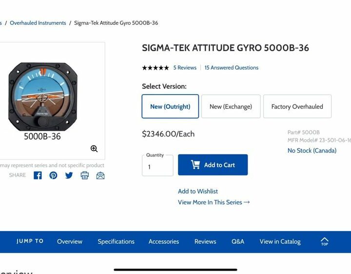This screenshot has height=274, width=351.
Task: Share product on Facebook
Action: point(38,176)
